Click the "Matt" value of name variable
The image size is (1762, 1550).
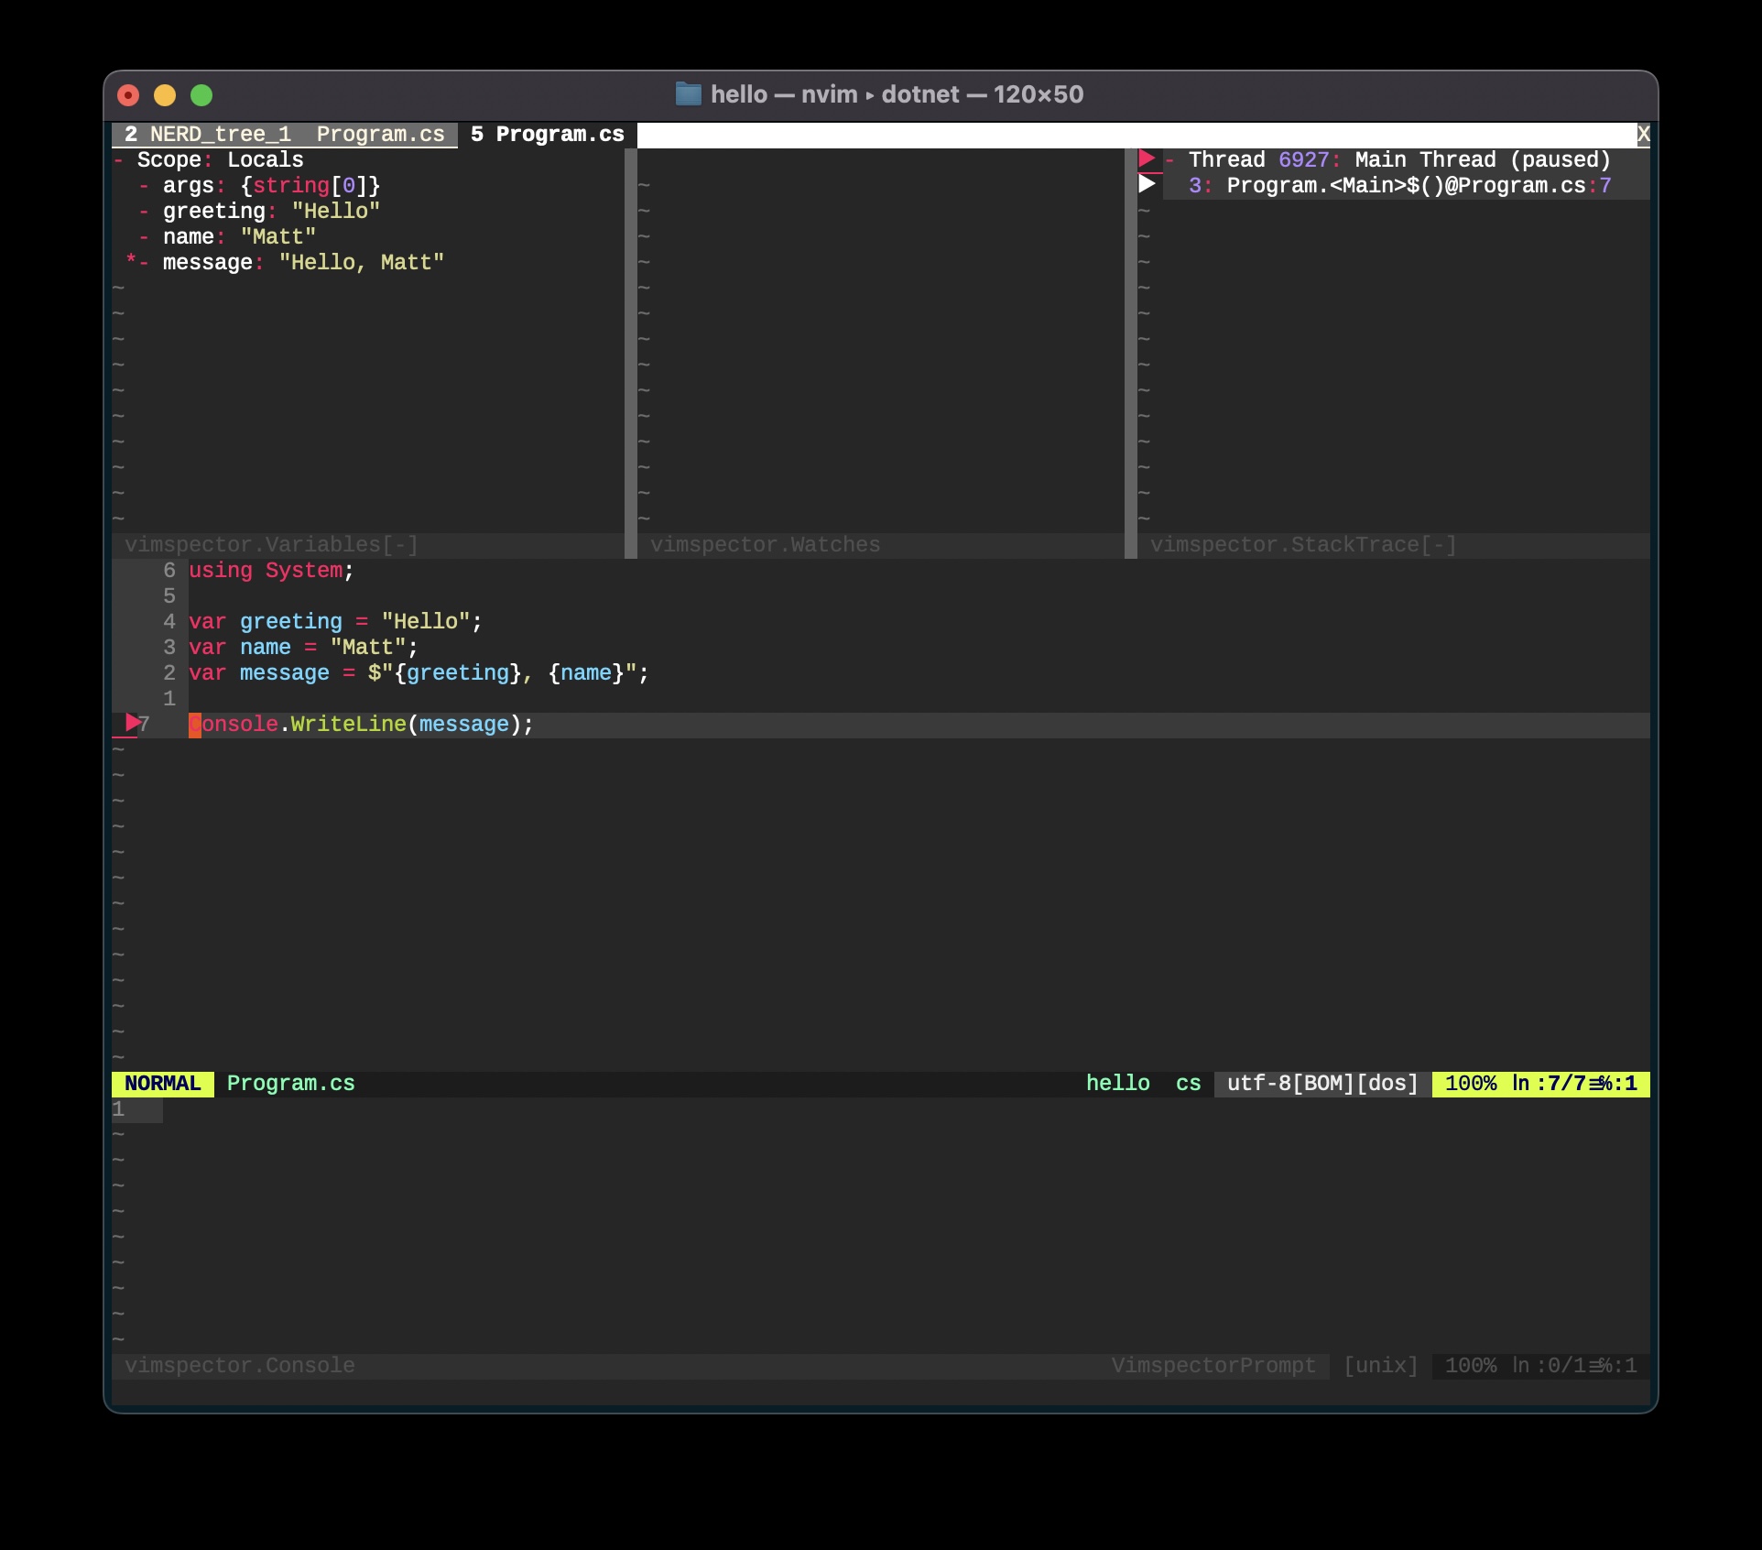point(278,237)
